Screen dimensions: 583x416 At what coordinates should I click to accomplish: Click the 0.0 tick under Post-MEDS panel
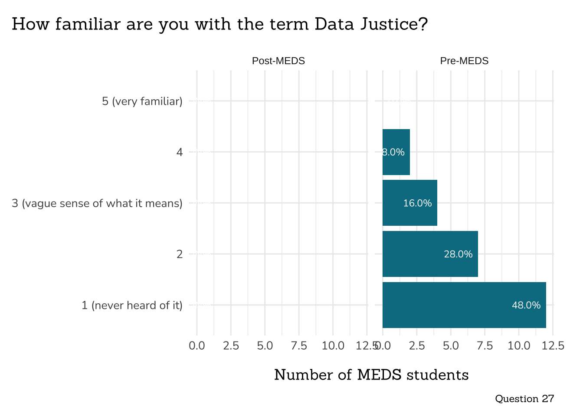point(197,346)
